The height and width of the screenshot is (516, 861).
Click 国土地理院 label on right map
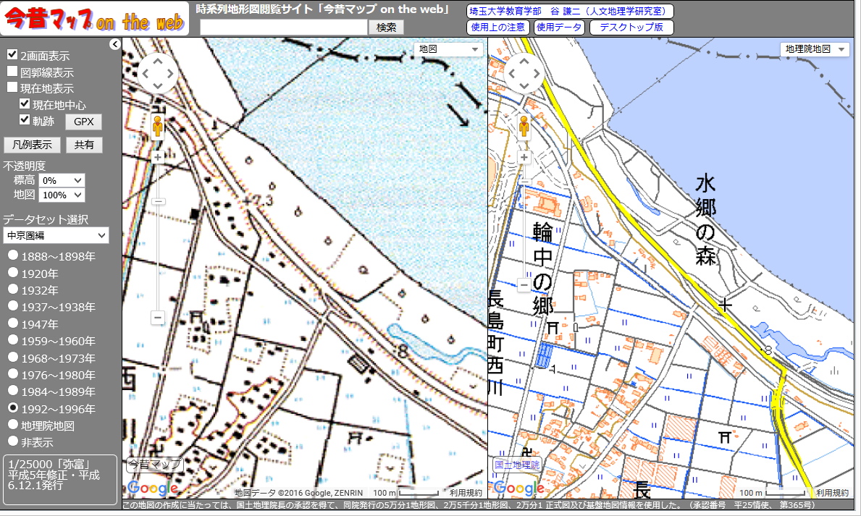517,465
